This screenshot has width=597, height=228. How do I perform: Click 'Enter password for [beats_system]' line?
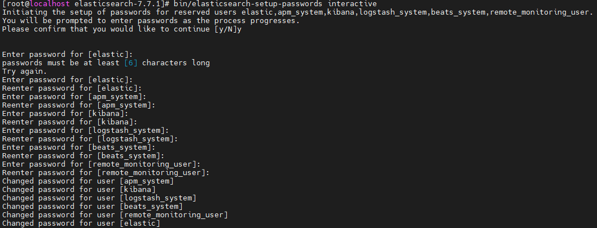point(79,147)
